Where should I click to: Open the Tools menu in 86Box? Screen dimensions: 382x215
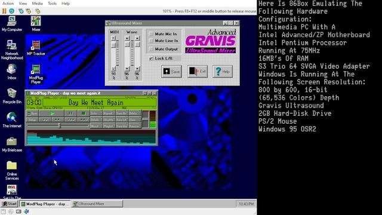[52, 4]
